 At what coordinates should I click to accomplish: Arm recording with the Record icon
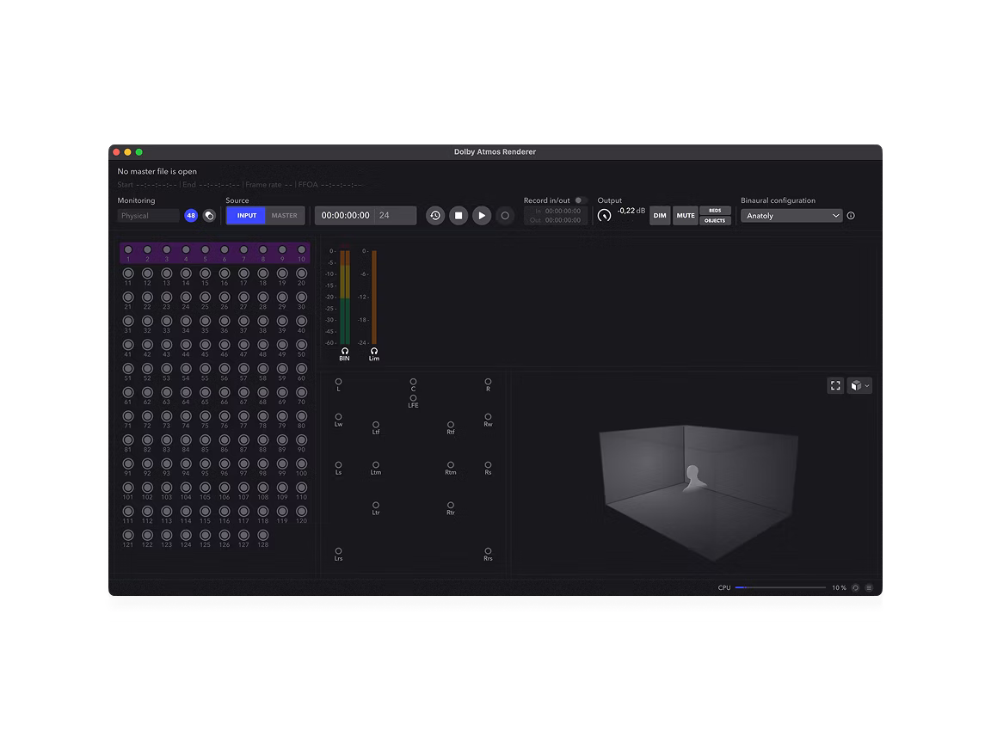click(x=505, y=215)
